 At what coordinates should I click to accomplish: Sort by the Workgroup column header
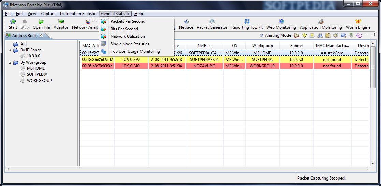[x=262, y=45]
